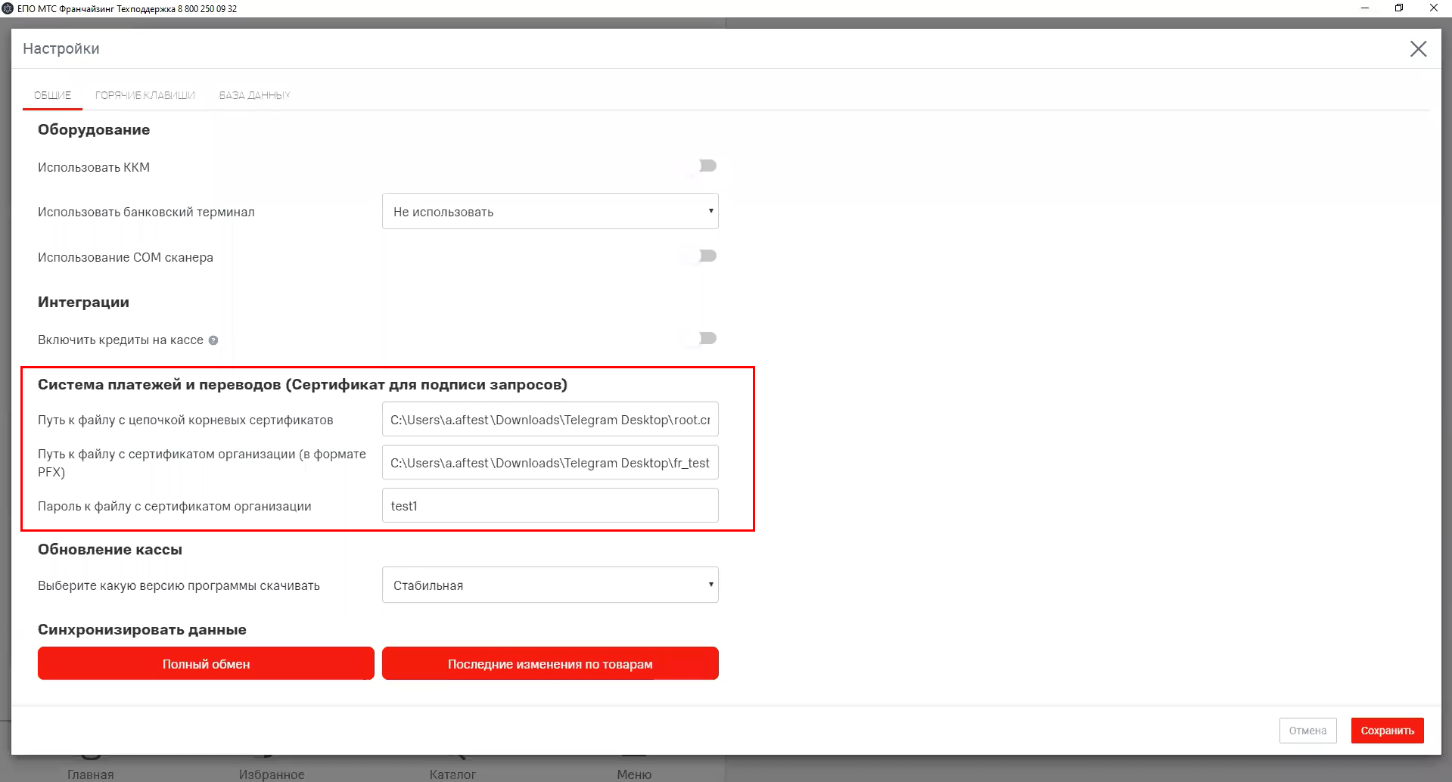Click the Синхронизировать данные heading
1452x782 pixels.
(142, 629)
